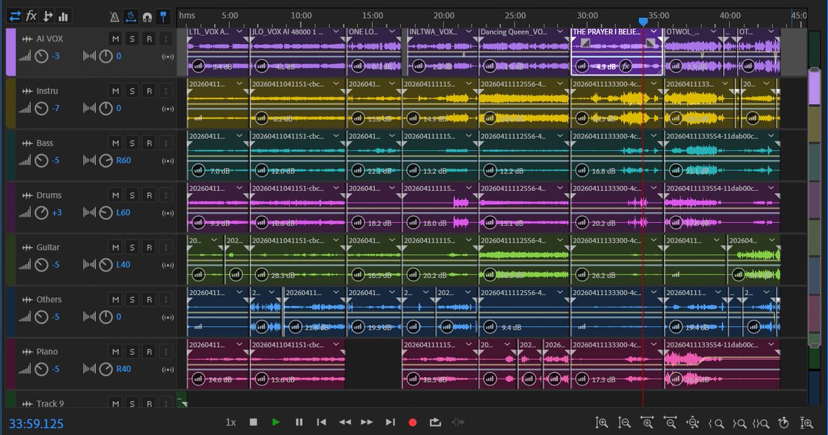Click zoom out amplitude icon

624,423
